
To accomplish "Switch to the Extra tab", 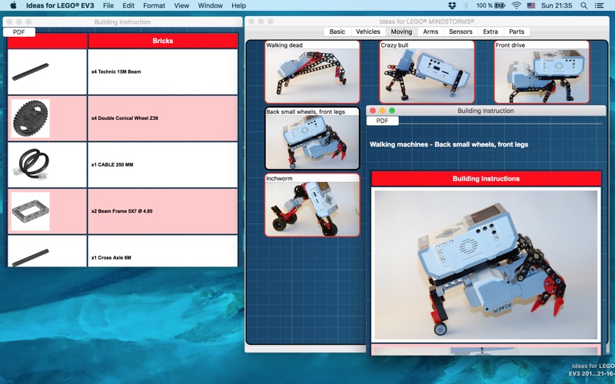I will pos(490,31).
